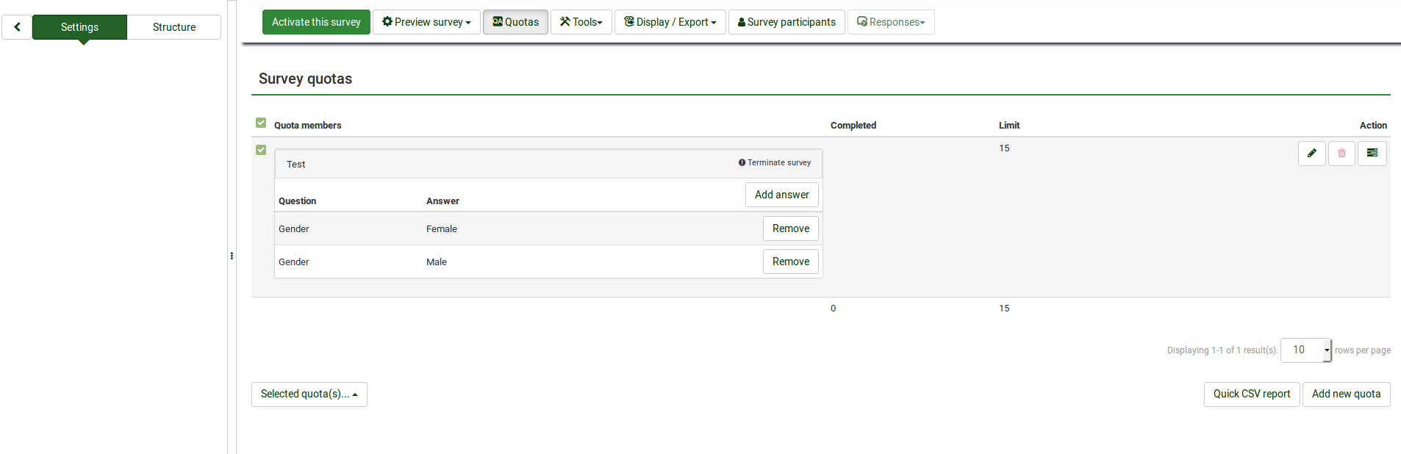Click the sidebar resize handle dots
The image size is (1401, 454).
(x=232, y=256)
